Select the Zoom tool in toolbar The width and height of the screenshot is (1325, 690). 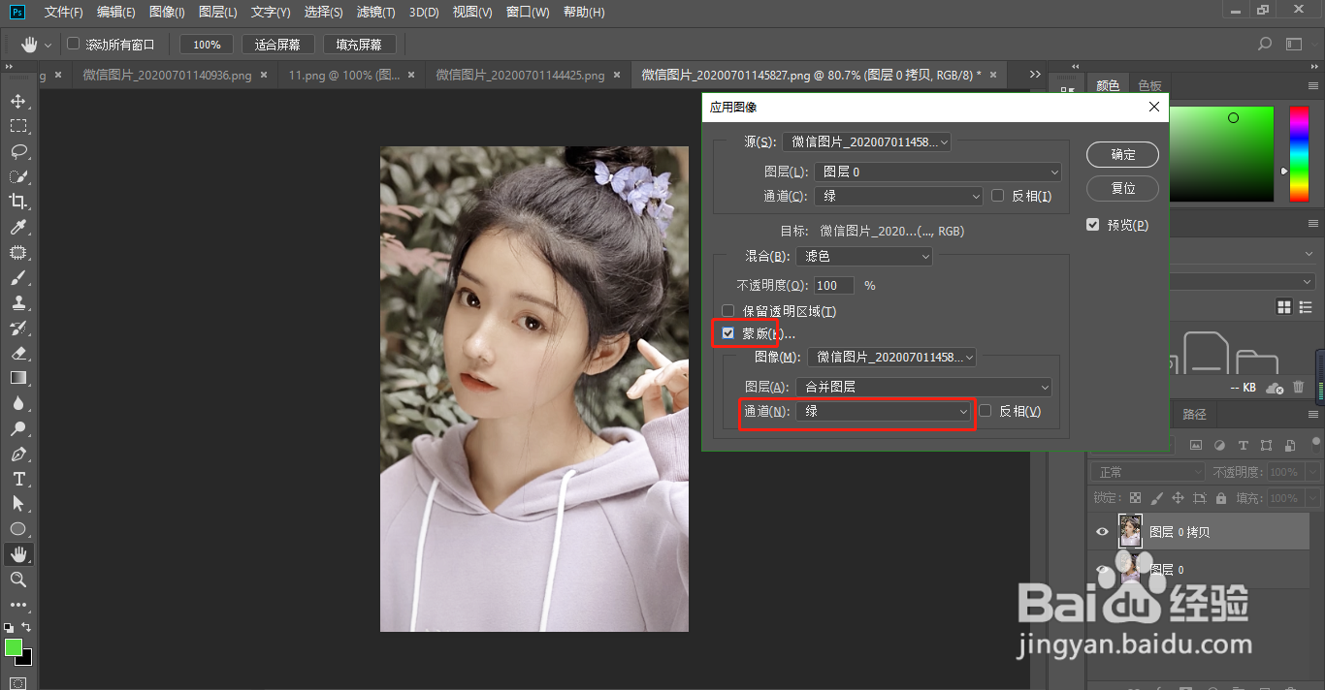[x=17, y=580]
